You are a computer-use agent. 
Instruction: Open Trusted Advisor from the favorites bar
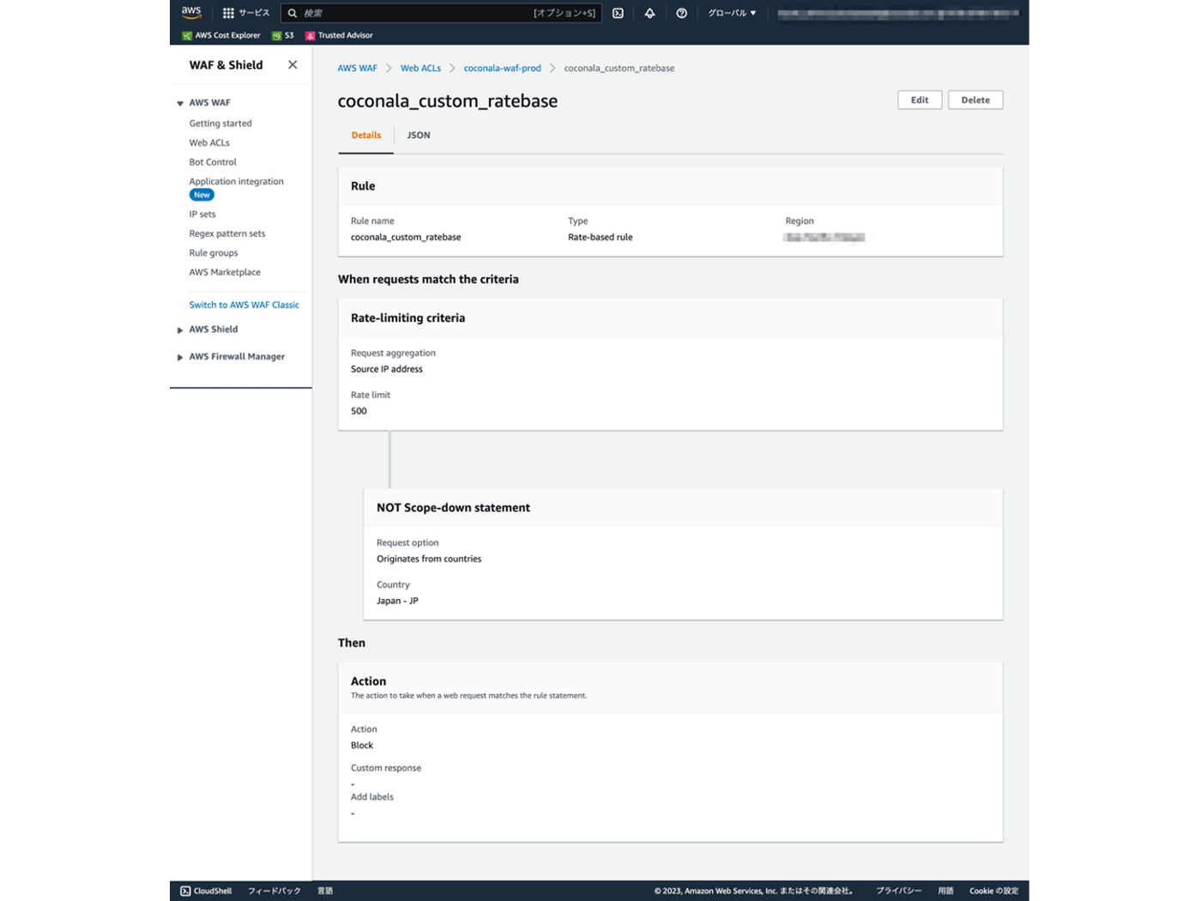click(x=341, y=35)
